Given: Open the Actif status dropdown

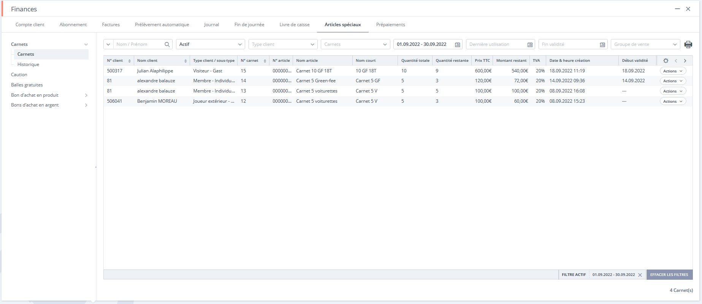Looking at the screenshot, I should pyautogui.click(x=211, y=44).
